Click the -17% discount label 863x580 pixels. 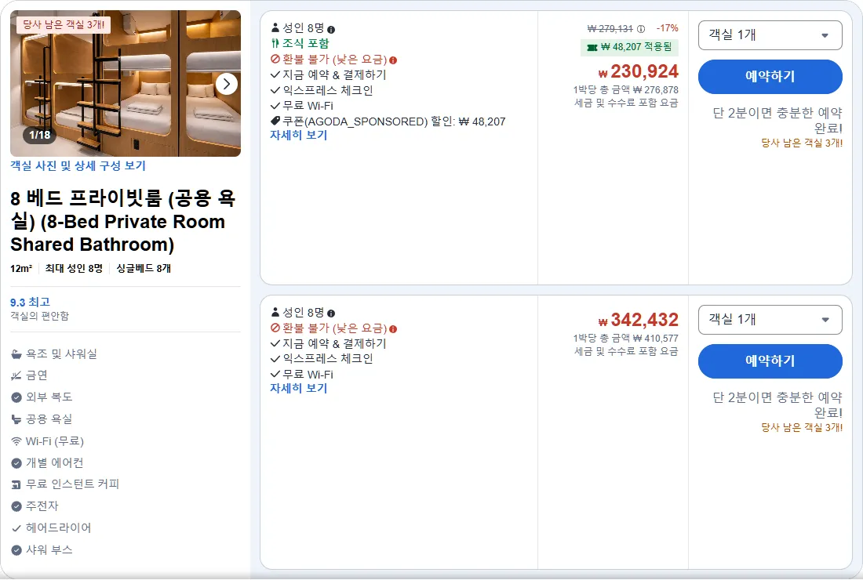(x=667, y=28)
